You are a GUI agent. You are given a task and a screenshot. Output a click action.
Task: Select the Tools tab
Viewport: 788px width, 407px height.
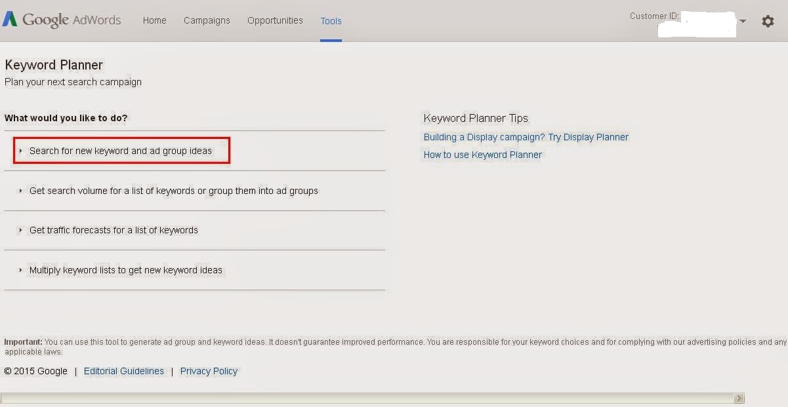point(331,20)
